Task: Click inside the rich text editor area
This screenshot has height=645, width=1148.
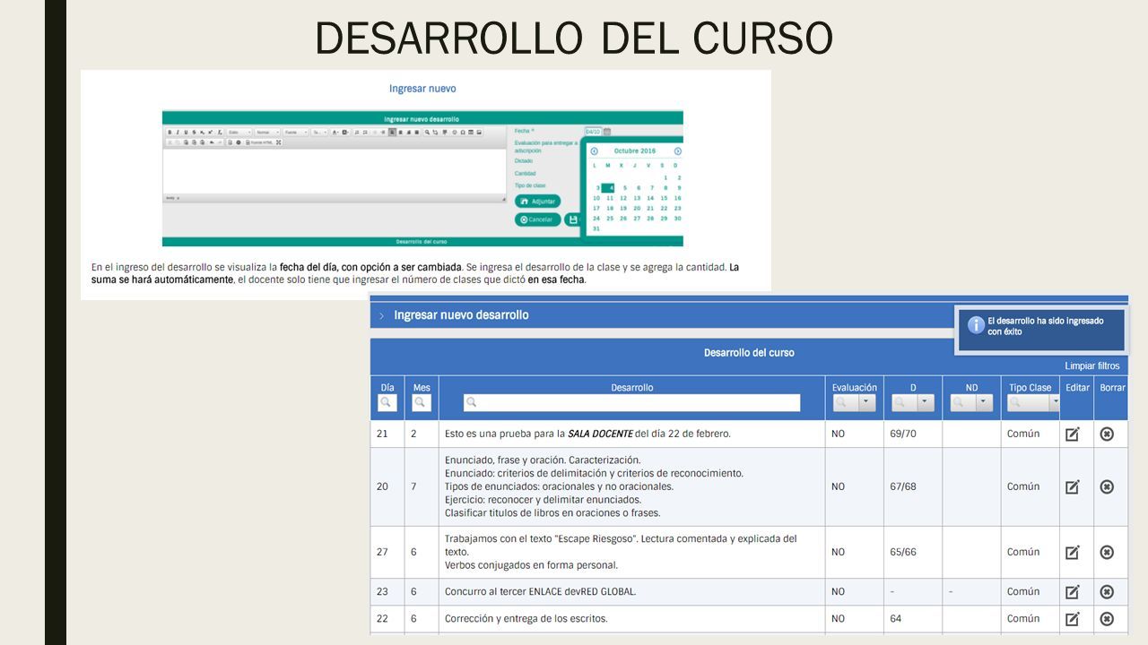Action: pos(334,170)
